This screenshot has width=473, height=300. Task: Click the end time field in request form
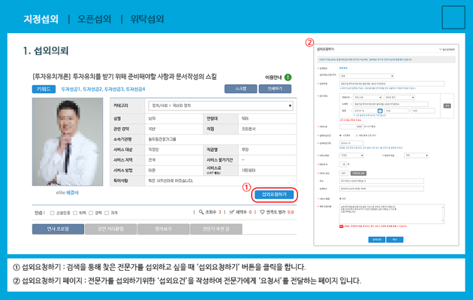[x=423, y=111]
